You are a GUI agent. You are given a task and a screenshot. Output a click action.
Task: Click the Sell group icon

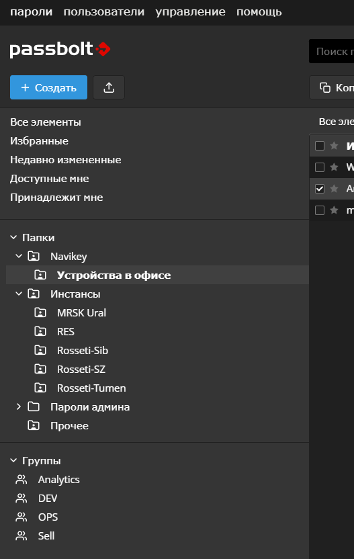21,536
